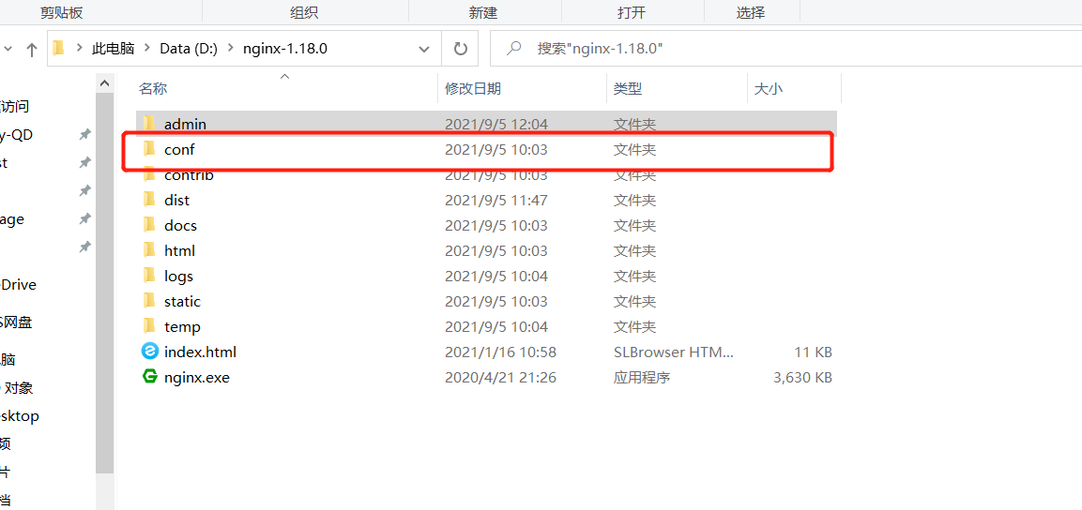Select Drive item in navigation pane

point(19,285)
